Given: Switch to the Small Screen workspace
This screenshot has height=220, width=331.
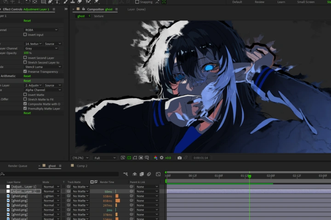Looking at the screenshot, I should coord(306,2).
